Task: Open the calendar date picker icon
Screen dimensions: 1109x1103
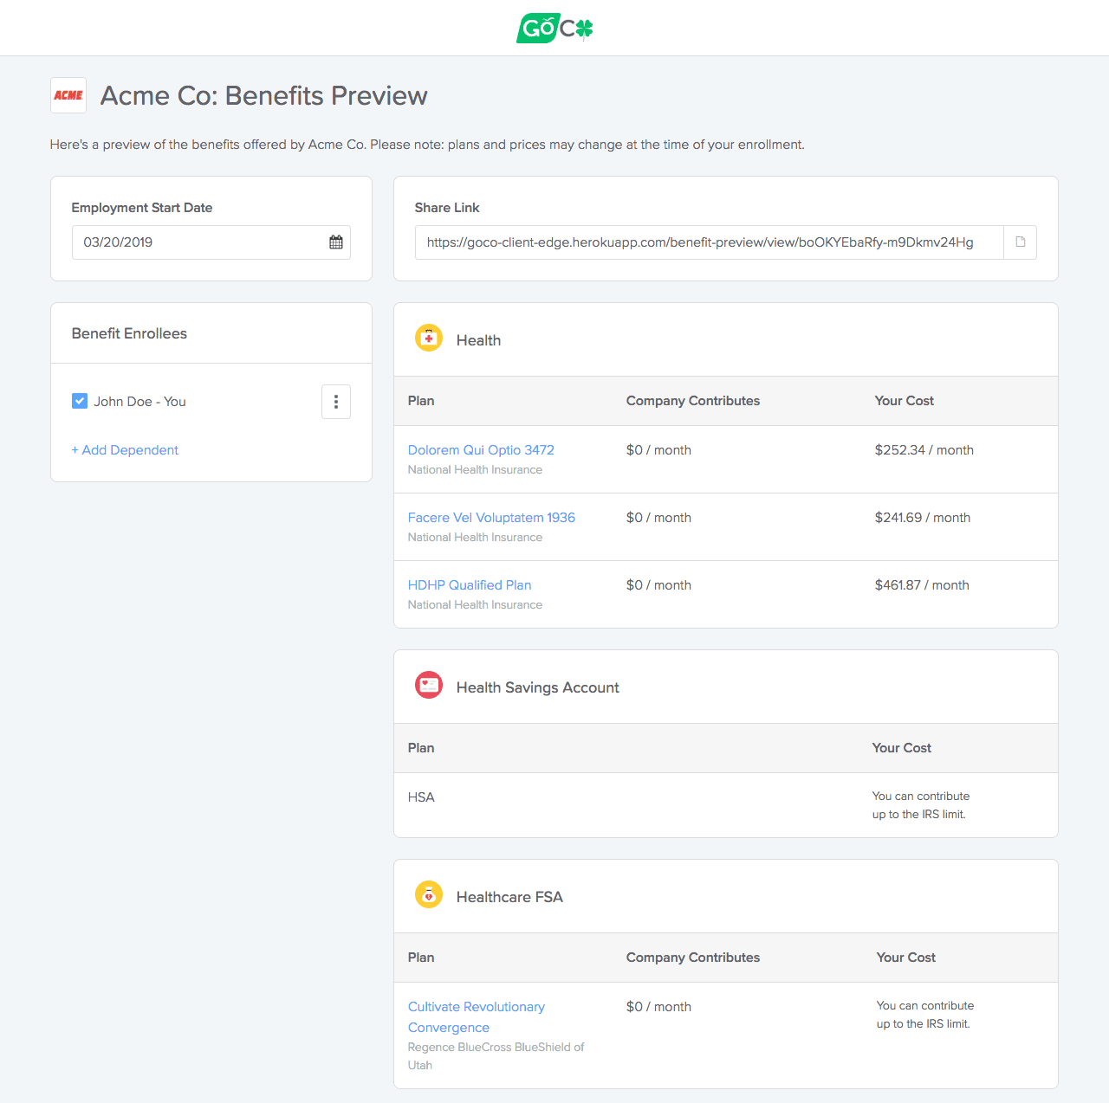Action: click(x=336, y=242)
